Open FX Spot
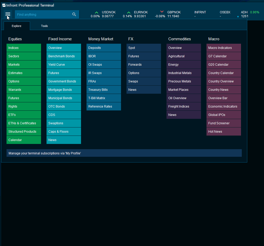Viewport: 264px width, 246px height. coord(144,48)
